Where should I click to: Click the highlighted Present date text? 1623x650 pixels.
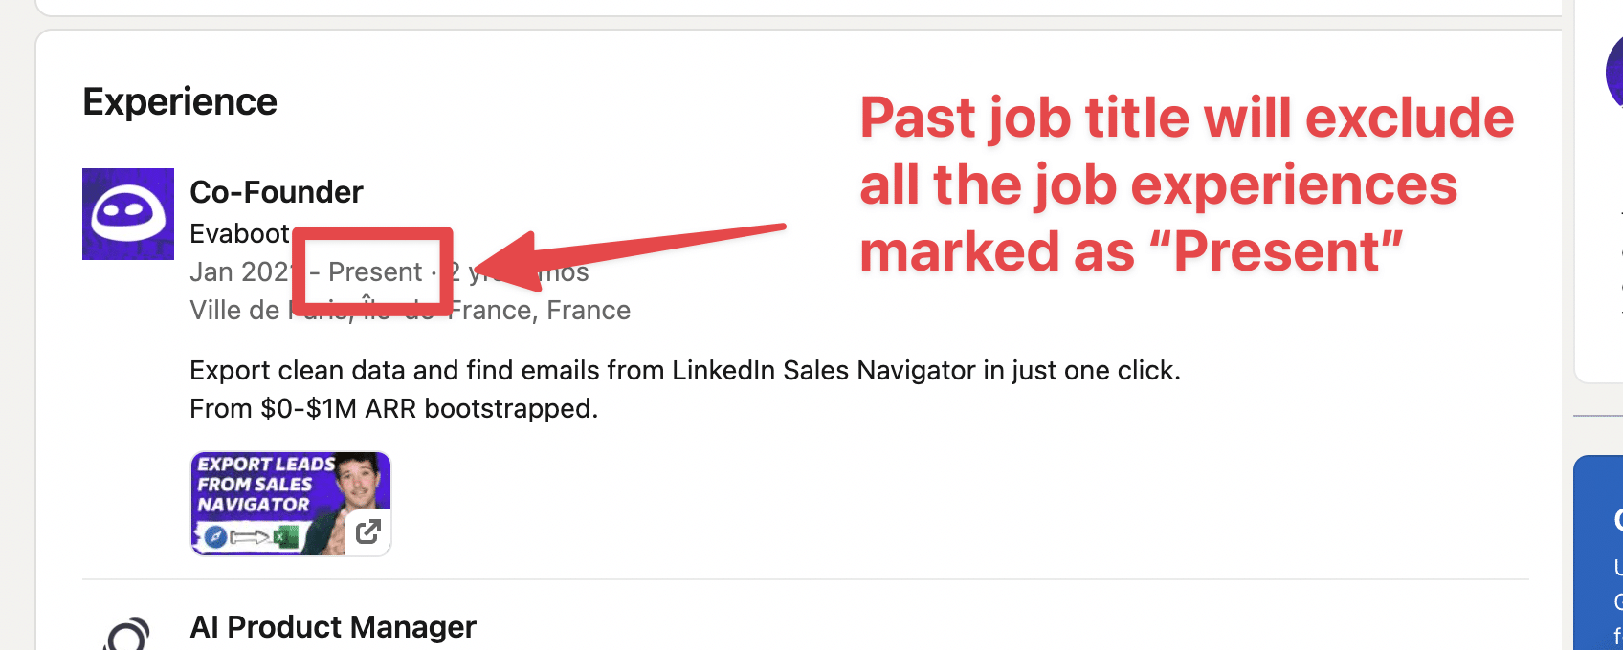[373, 271]
